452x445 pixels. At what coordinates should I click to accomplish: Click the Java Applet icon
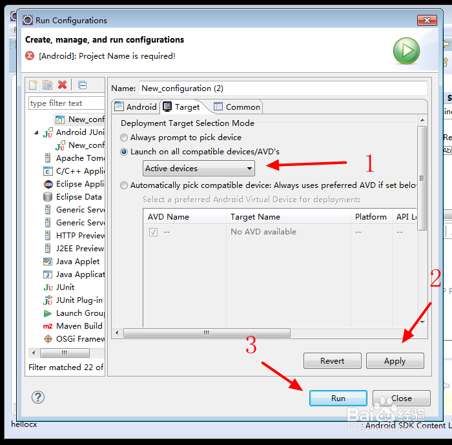pyautogui.click(x=48, y=262)
